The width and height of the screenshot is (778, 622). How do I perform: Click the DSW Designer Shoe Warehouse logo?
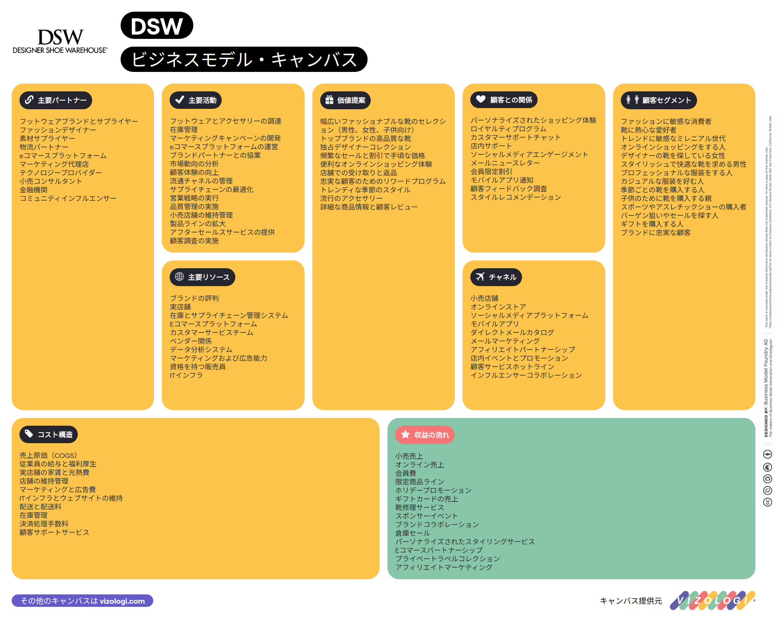click(60, 41)
